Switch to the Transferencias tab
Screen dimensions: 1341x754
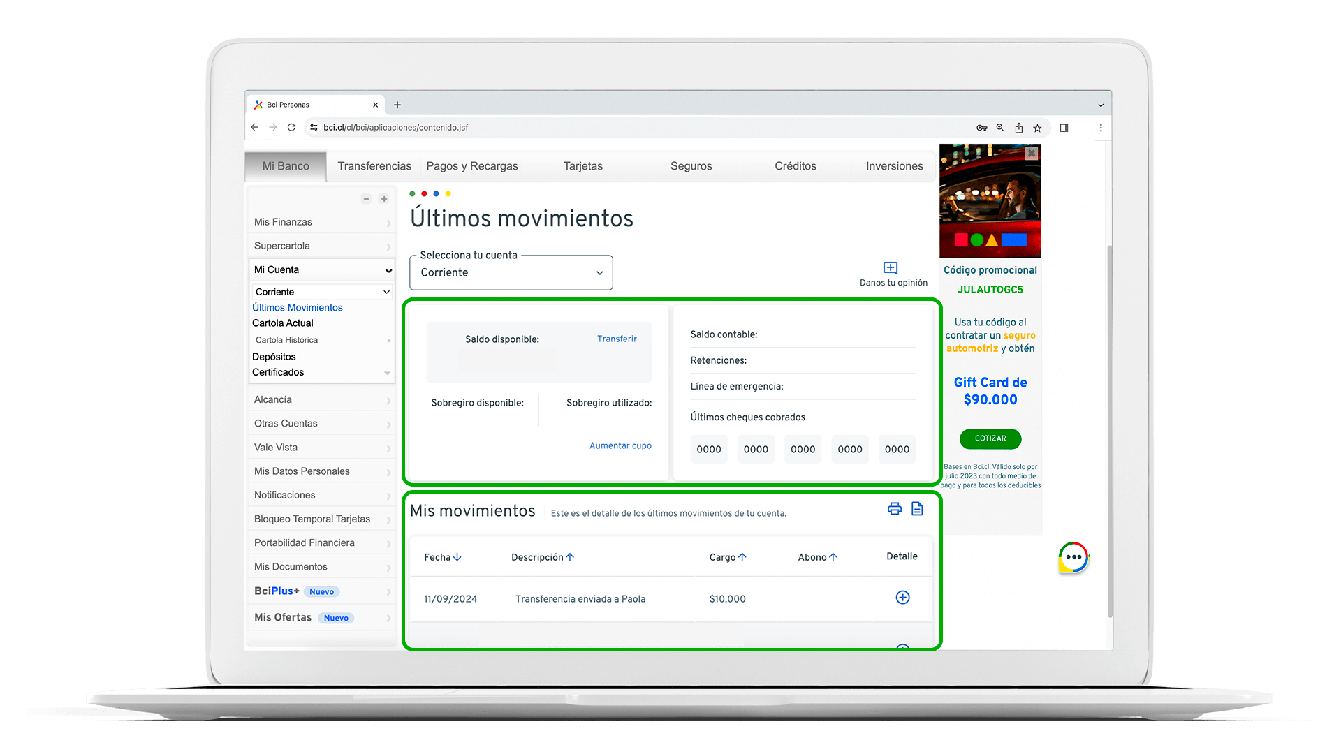pos(374,166)
